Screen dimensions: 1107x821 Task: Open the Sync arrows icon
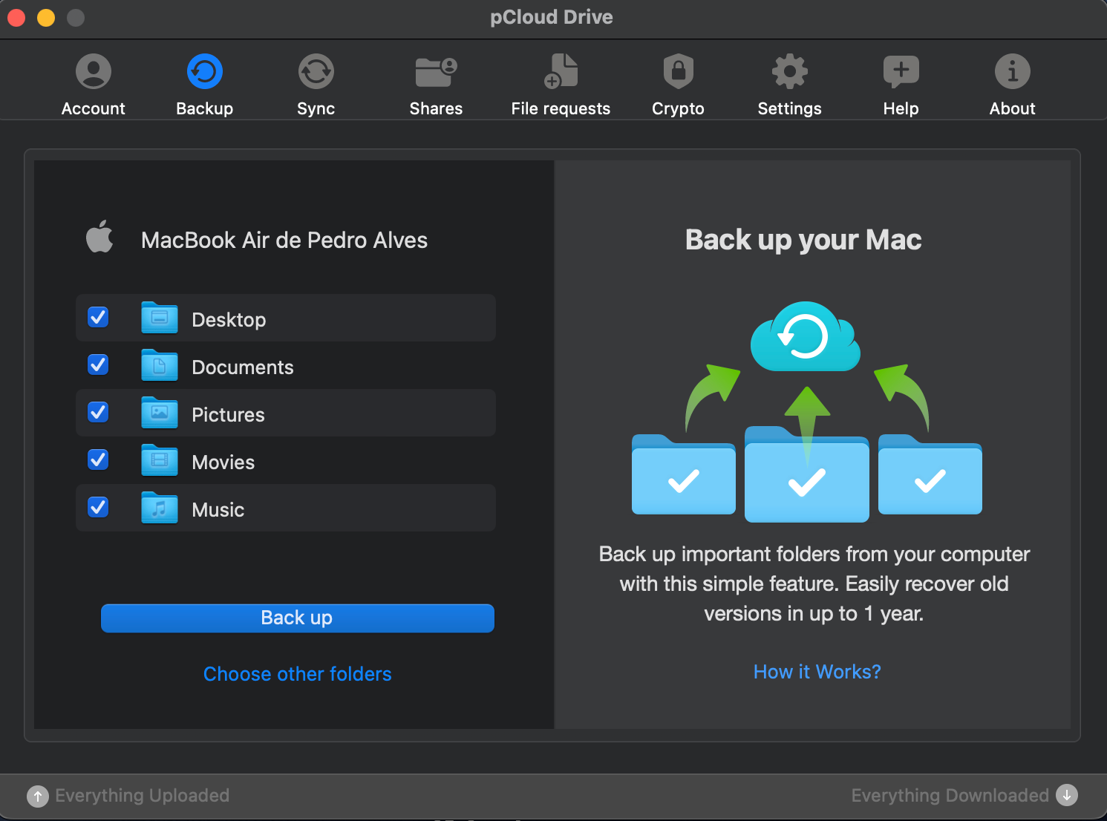(316, 71)
